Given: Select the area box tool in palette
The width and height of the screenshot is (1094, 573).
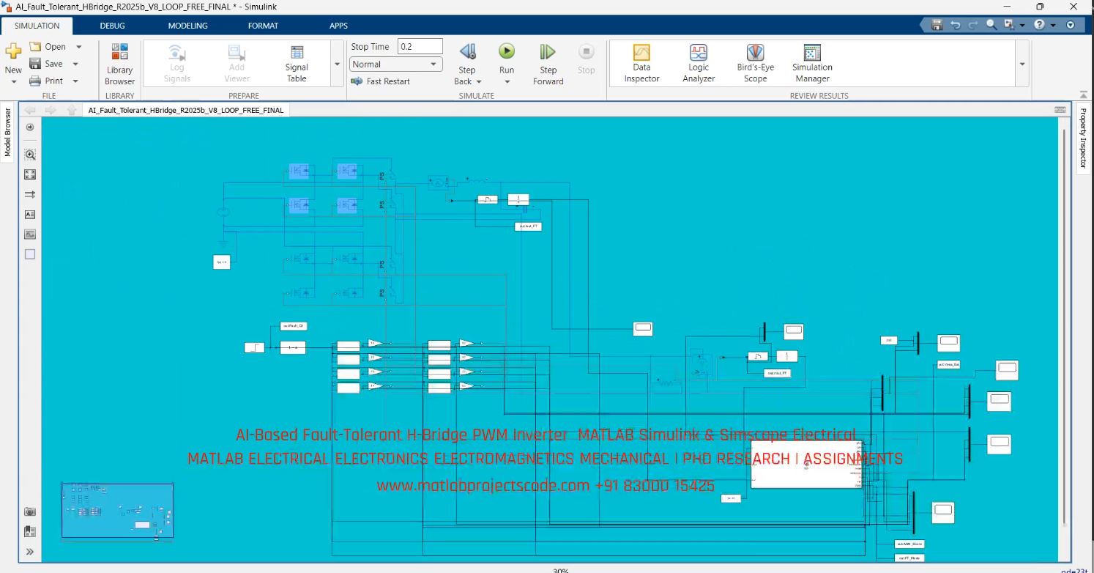Looking at the screenshot, I should pyautogui.click(x=30, y=254).
